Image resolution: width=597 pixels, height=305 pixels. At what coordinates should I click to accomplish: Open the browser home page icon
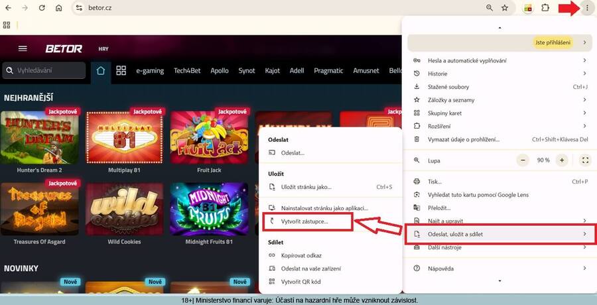point(58,7)
